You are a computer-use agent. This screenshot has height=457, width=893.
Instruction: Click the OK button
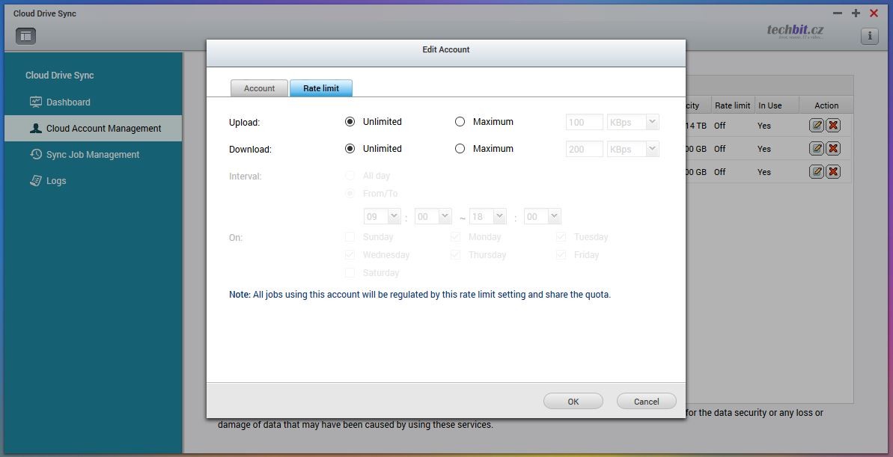[573, 402]
